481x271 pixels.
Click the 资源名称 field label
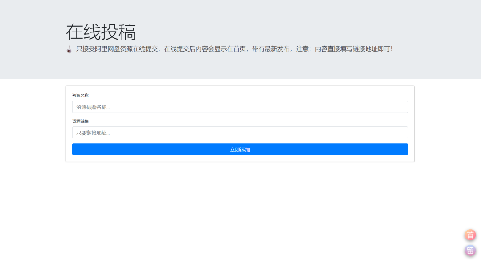(80, 95)
